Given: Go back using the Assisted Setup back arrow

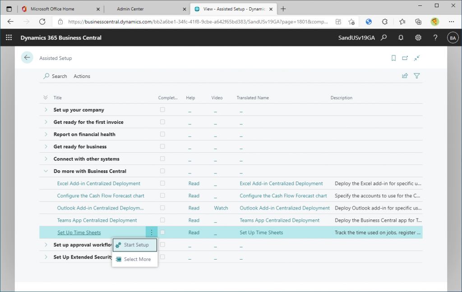Looking at the screenshot, I should click(27, 57).
